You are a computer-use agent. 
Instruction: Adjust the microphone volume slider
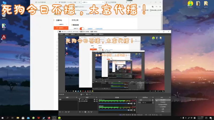tap(114, 103)
